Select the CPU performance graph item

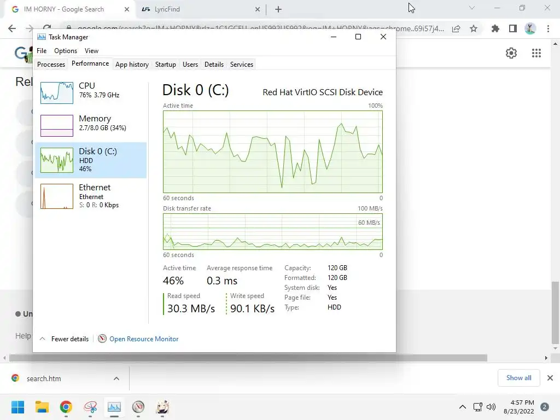[x=91, y=92]
